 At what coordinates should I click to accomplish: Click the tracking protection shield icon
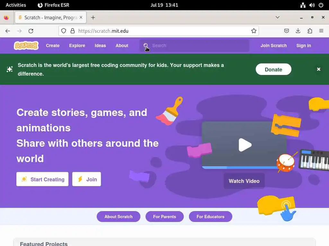[x=64, y=31]
